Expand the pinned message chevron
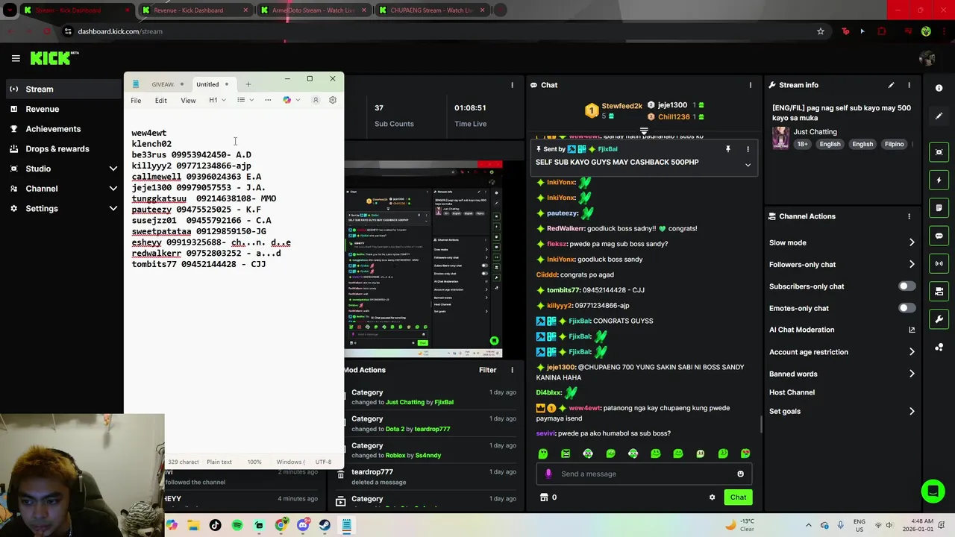The width and height of the screenshot is (955, 537). point(748,165)
